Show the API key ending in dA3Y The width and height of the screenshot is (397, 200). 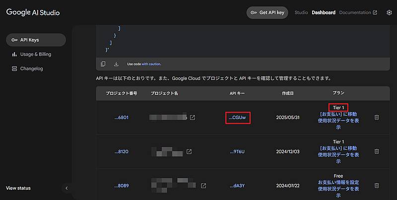[x=237, y=186]
